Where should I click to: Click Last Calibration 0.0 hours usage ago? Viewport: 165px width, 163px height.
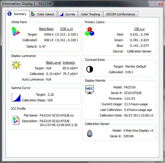[x=138, y=110]
